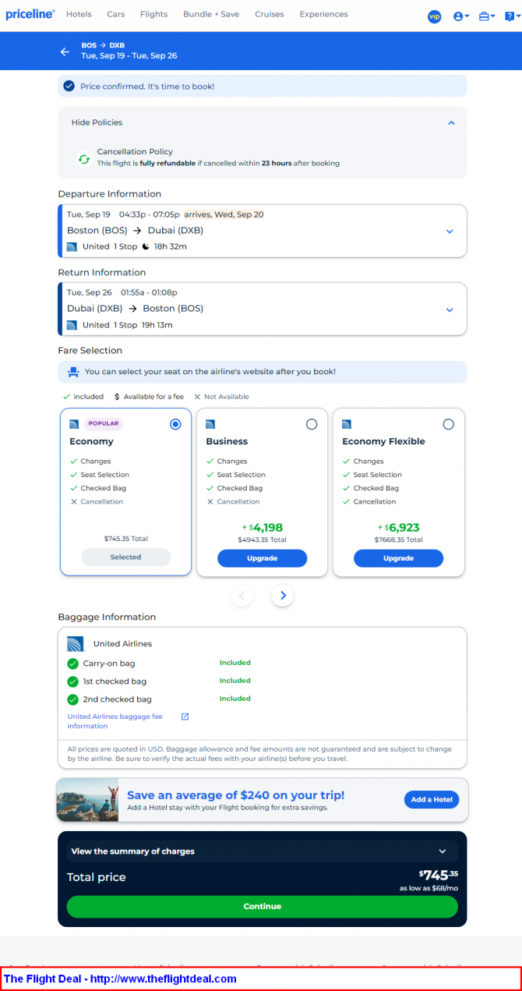The height and width of the screenshot is (991, 522).
Task: Click the $4943.35 Total text
Action: point(262,540)
